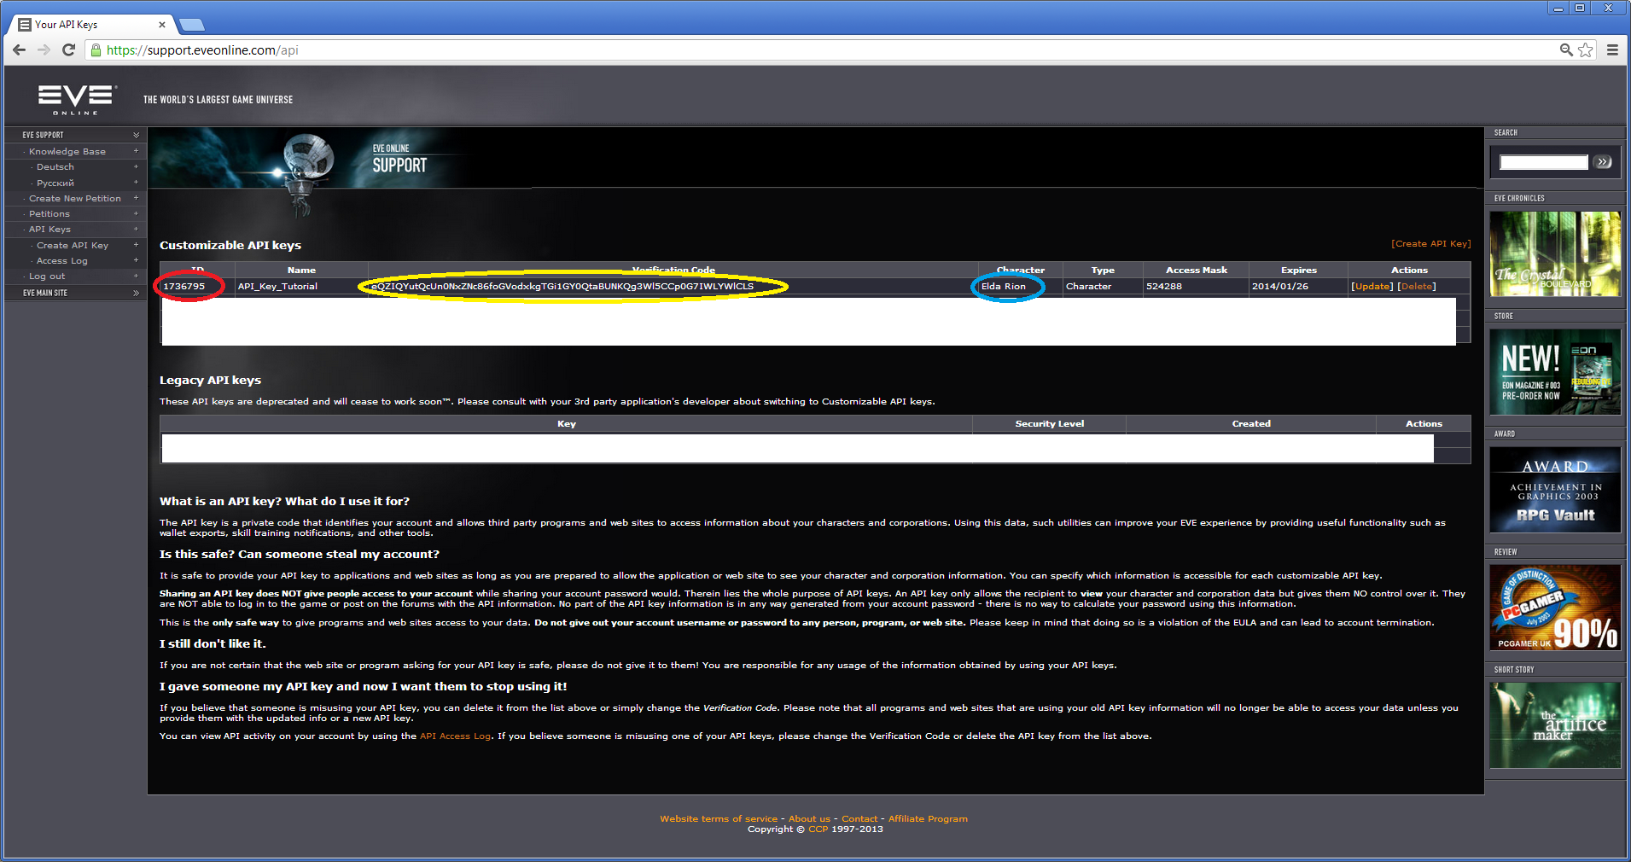Open the Affiliate Program footer link

[x=928, y=818]
